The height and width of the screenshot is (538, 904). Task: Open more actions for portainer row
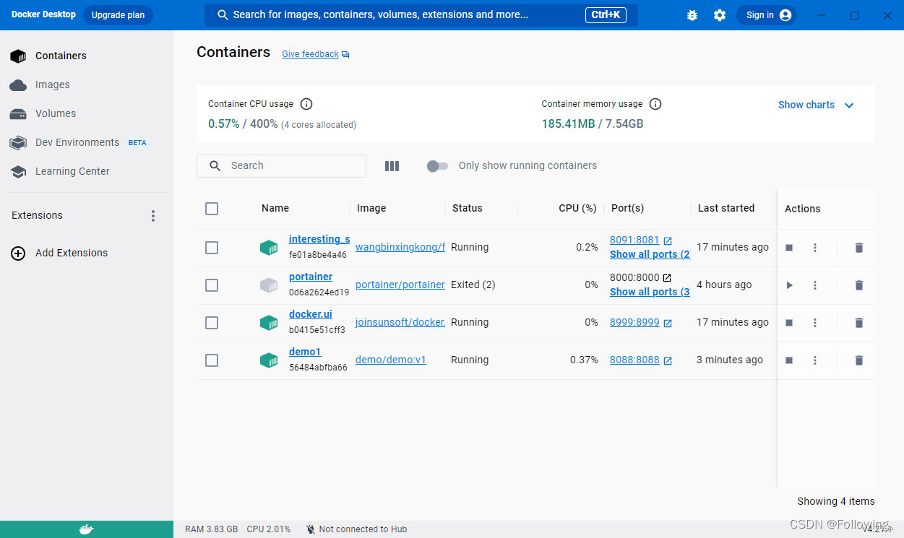click(815, 285)
